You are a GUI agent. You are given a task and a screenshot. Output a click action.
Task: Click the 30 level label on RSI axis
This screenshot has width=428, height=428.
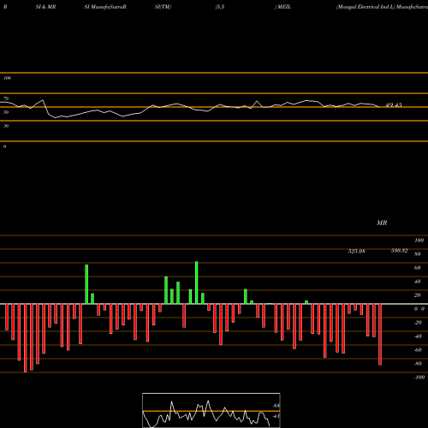6,126
